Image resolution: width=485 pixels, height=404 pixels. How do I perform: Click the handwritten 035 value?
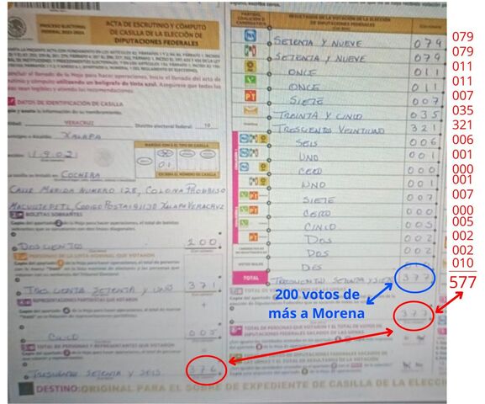[x=424, y=115]
